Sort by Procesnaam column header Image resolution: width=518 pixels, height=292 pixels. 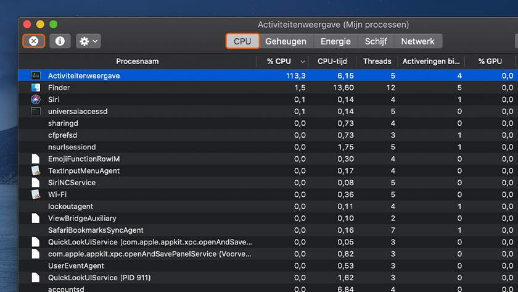[138, 61]
